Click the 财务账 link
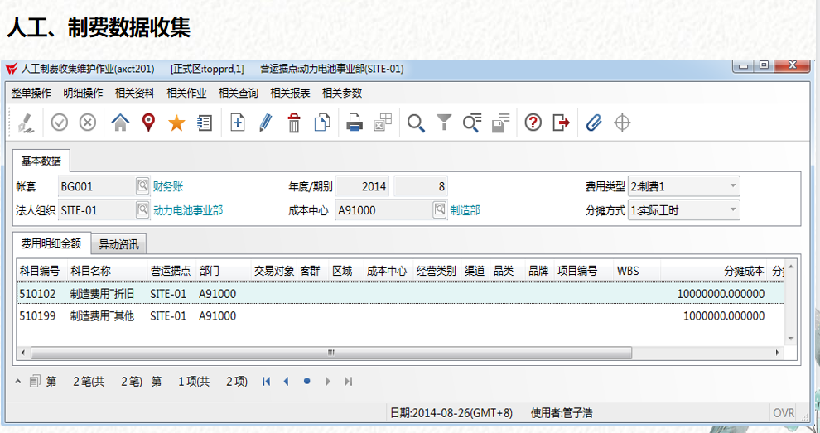 click(168, 186)
